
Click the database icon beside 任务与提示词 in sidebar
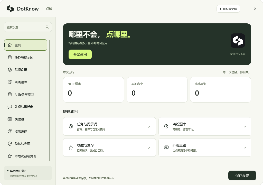click(10, 57)
